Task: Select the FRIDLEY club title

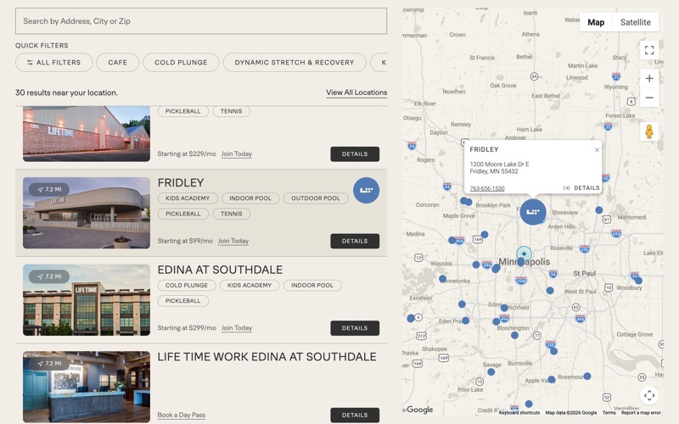Action: click(x=181, y=182)
